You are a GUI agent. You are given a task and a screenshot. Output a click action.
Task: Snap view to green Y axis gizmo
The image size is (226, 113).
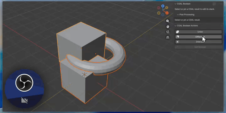[167, 8]
